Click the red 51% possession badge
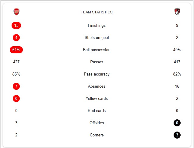The height and width of the screenshot is (148, 194). (16, 50)
